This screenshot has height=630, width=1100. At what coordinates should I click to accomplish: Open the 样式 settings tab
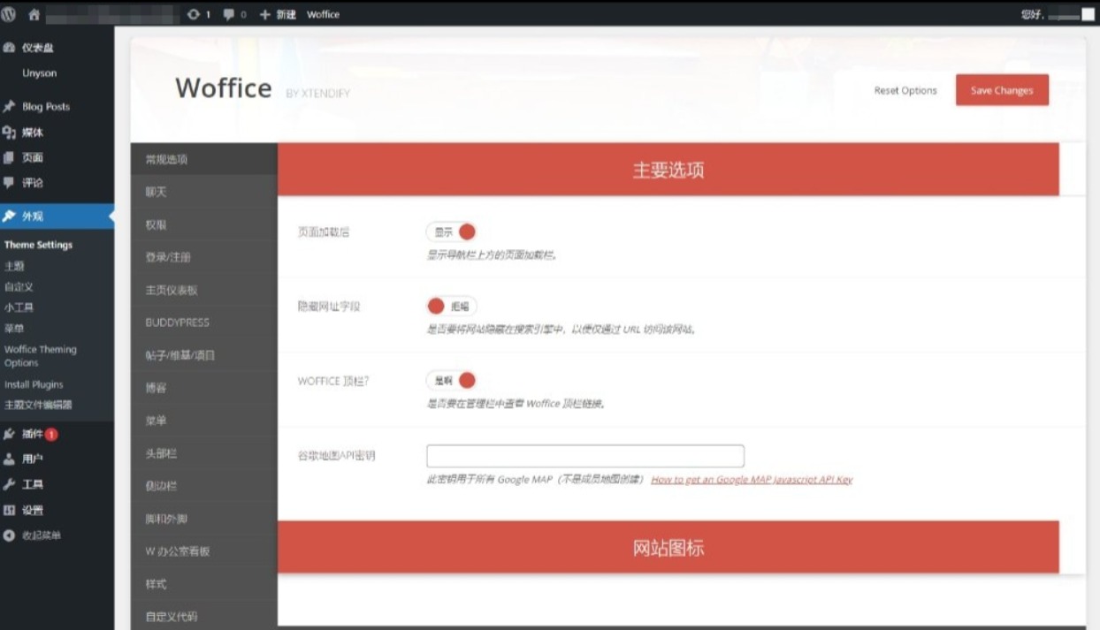click(204, 584)
